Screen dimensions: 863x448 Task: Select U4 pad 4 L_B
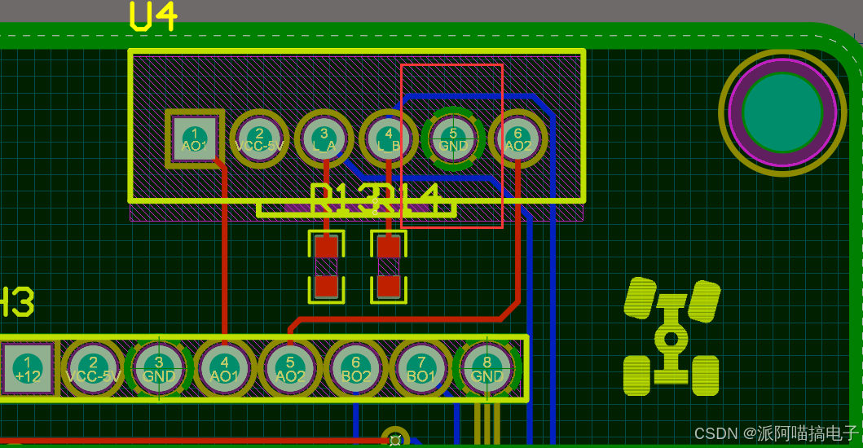(x=389, y=138)
